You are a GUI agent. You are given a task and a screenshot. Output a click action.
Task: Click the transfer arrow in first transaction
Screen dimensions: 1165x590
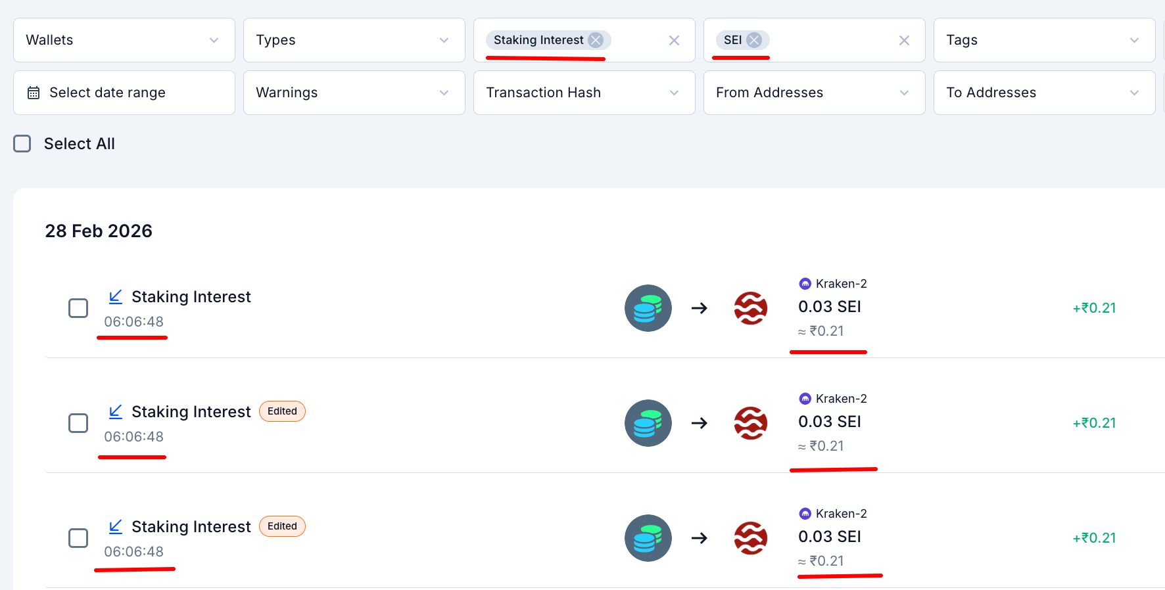click(700, 308)
